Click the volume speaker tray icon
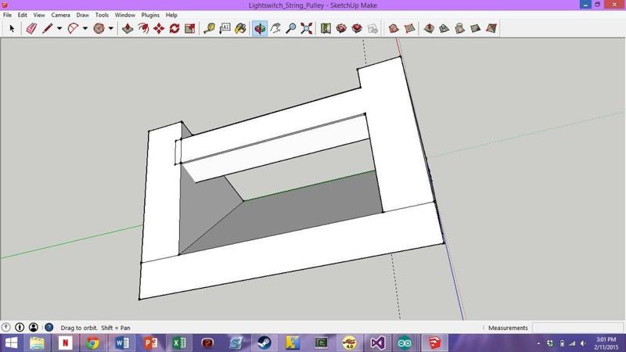This screenshot has width=626, height=352. click(583, 343)
